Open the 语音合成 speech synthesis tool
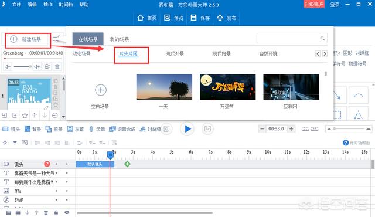This screenshot has height=217, width=375. [x=122, y=129]
